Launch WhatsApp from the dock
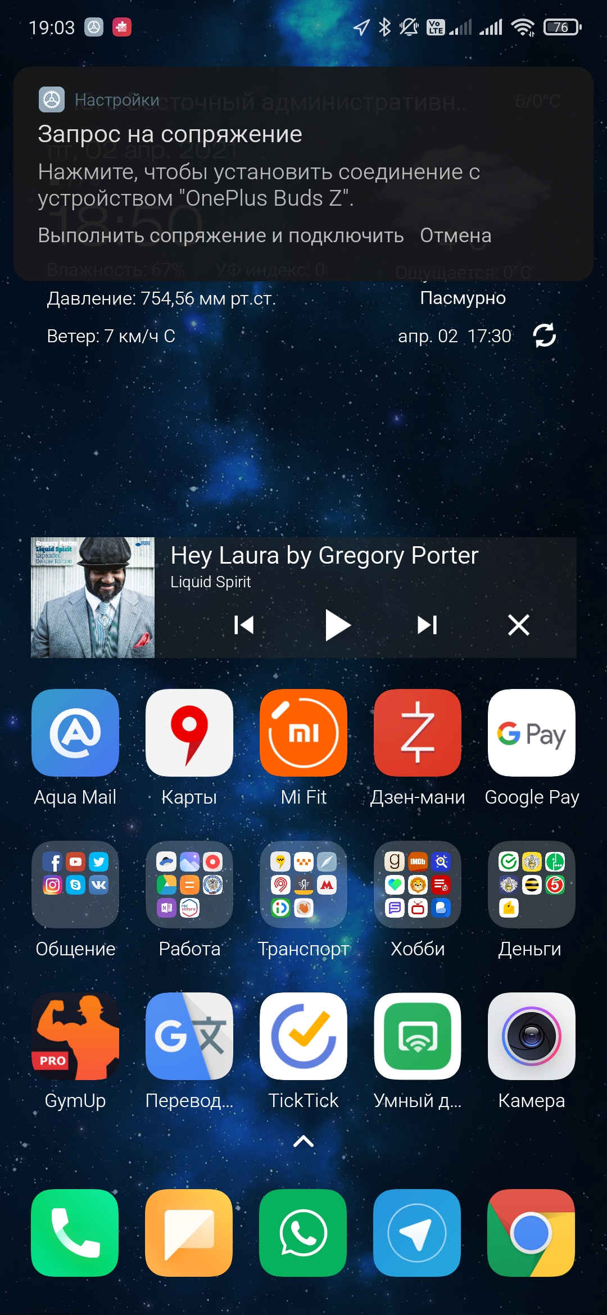This screenshot has height=1315, width=607. point(303,1233)
